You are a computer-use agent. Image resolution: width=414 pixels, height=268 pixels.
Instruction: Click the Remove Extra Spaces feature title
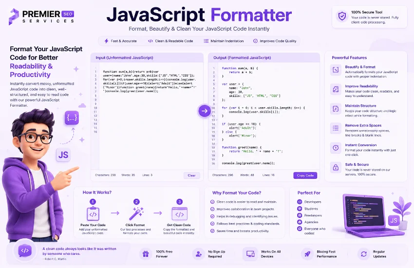click(x=363, y=125)
